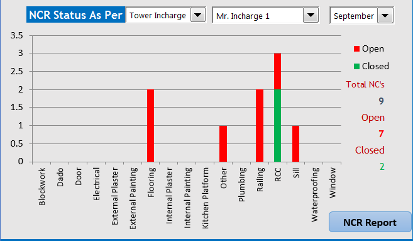Image resolution: width=413 pixels, height=241 pixels.
Task: Click the Total NC's label
Action: point(365,84)
